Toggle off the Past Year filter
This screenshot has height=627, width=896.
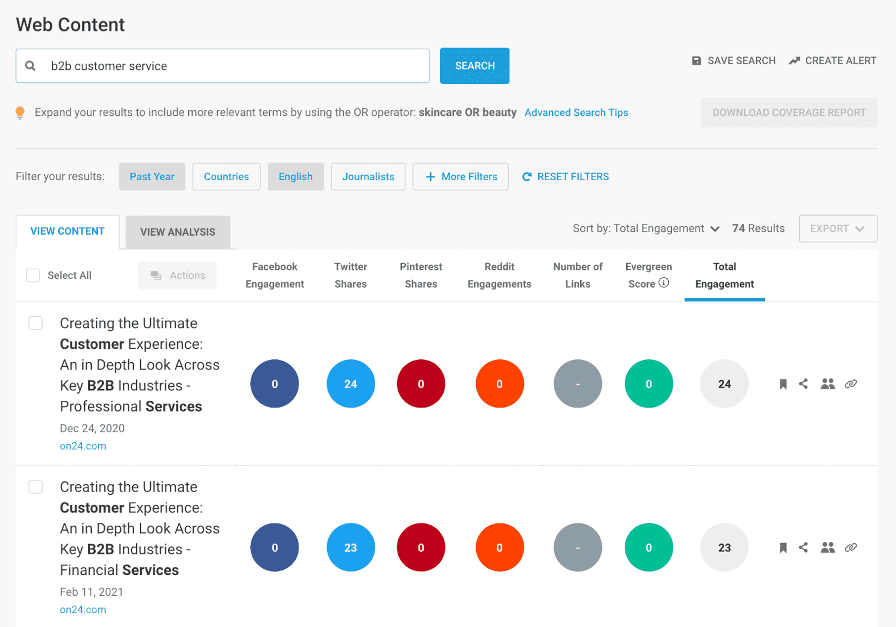tap(152, 176)
